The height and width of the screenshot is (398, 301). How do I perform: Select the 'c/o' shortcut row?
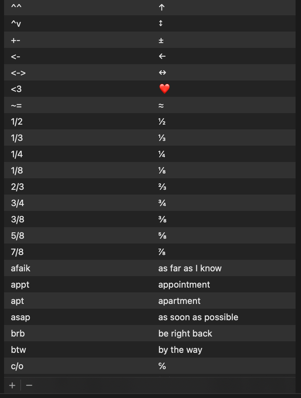pyautogui.click(x=17, y=366)
